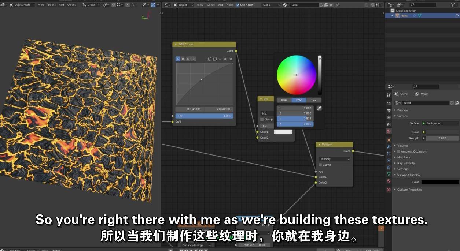Click the Strength value field
Image resolution: width=460 pixels, height=251 pixels.
tap(442, 138)
